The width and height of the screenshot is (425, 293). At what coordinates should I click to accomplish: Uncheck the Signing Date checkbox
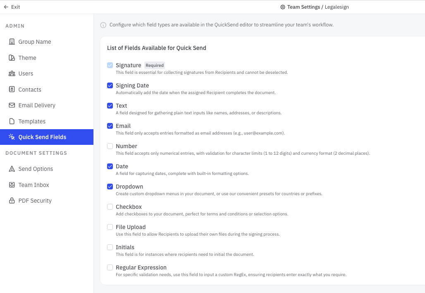pyautogui.click(x=110, y=85)
